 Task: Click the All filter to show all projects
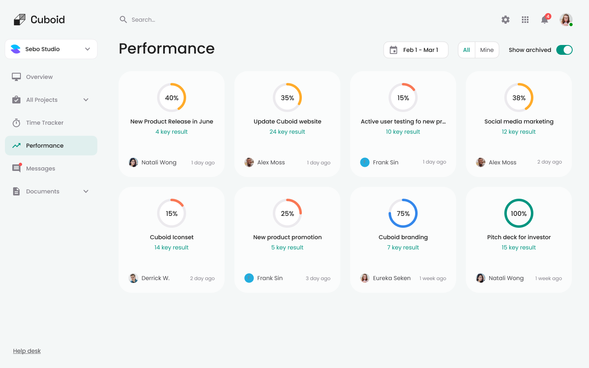click(x=466, y=49)
